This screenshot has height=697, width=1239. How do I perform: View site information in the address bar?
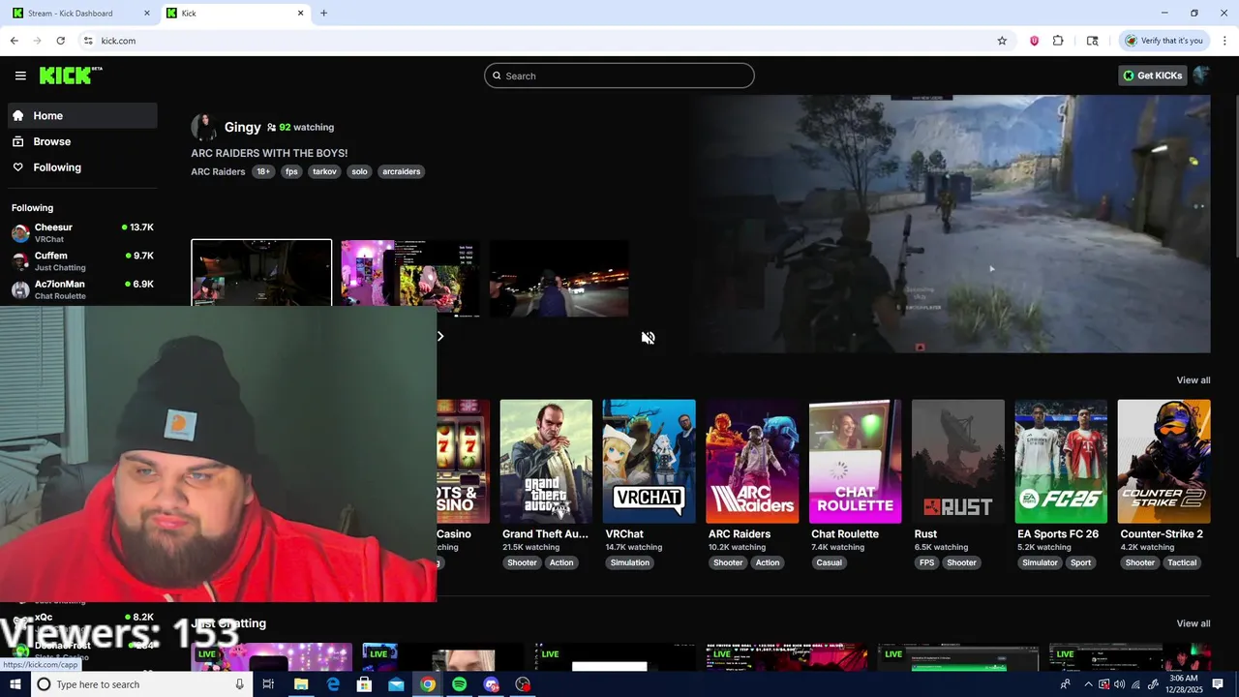pyautogui.click(x=88, y=41)
